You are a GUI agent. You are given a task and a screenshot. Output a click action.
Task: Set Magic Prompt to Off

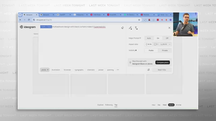coord(167,38)
